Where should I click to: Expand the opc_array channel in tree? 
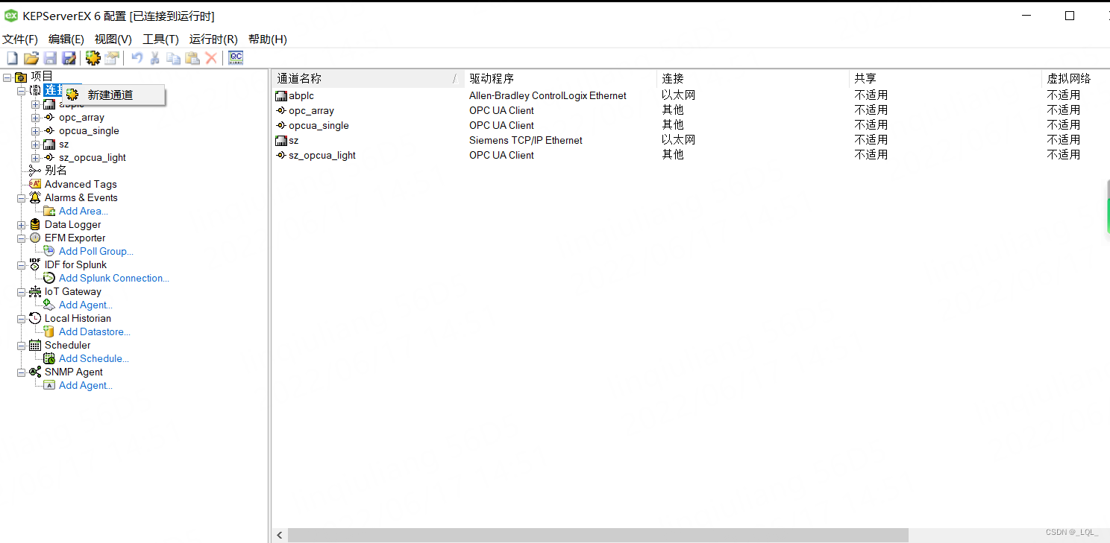(x=35, y=117)
